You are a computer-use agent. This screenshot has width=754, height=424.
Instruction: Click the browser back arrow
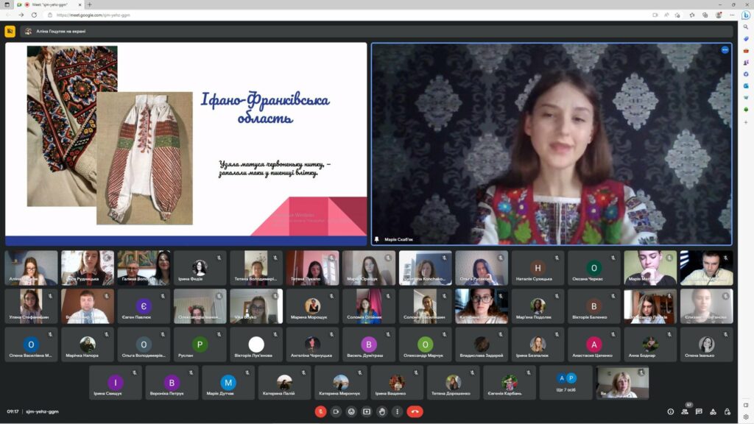pyautogui.click(x=8, y=15)
